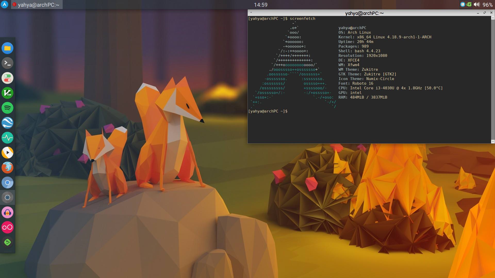Open the highlighted camera lens dock icon
Screen dimensions: 495x278
pyautogui.click(x=7, y=197)
